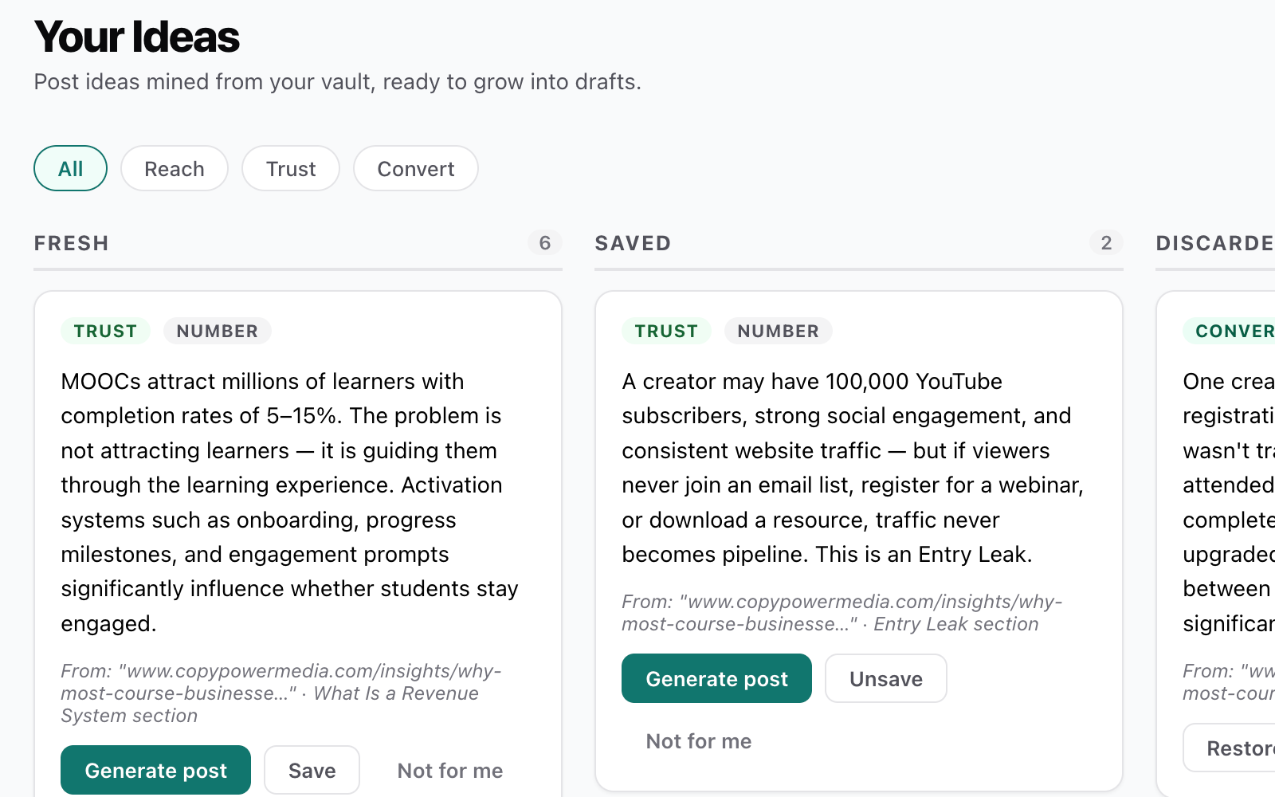The width and height of the screenshot is (1275, 797).
Task: Open the source link on the MOOCs card
Action: click(280, 681)
